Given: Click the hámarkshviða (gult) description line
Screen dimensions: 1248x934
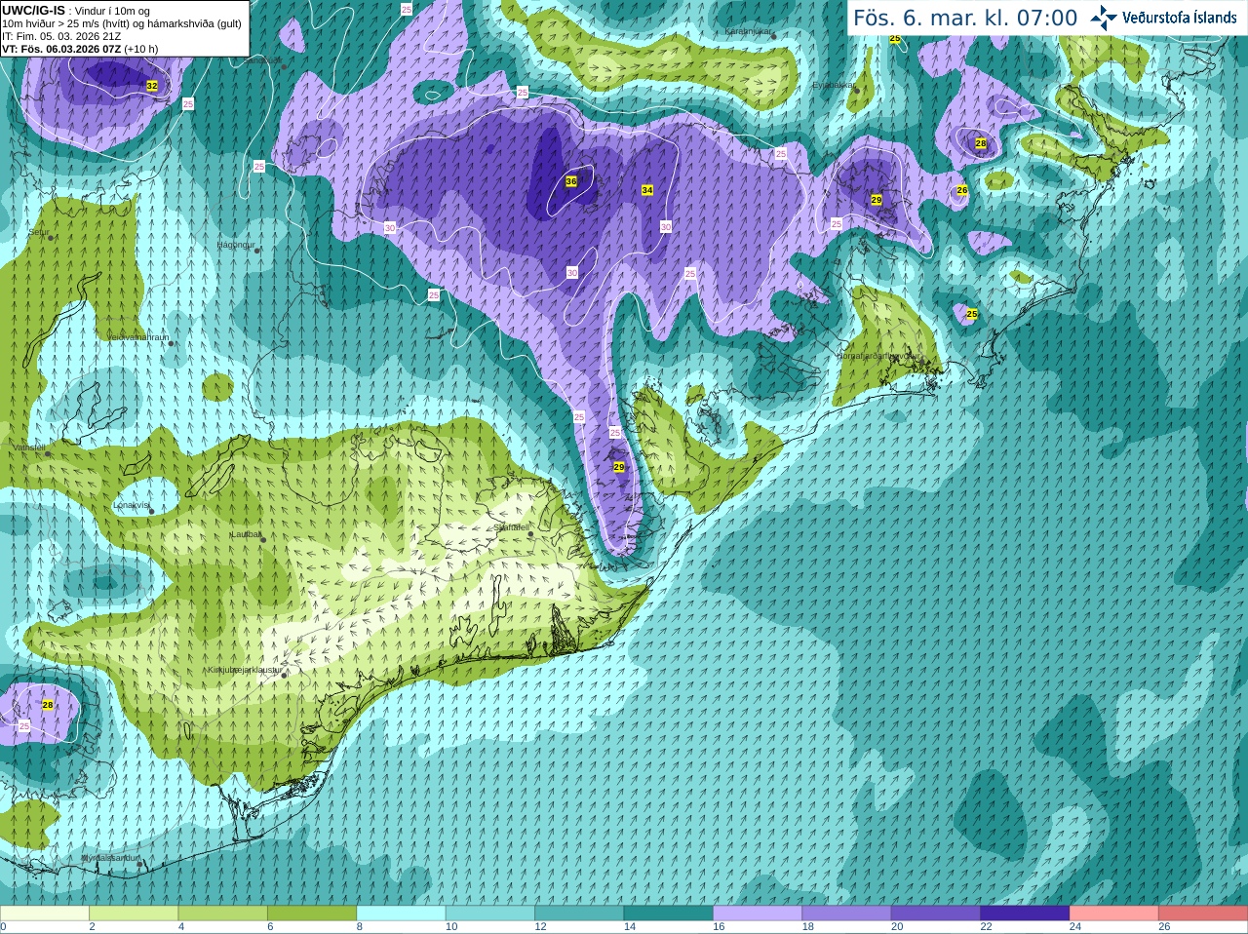Looking at the screenshot, I should tap(122, 23).
